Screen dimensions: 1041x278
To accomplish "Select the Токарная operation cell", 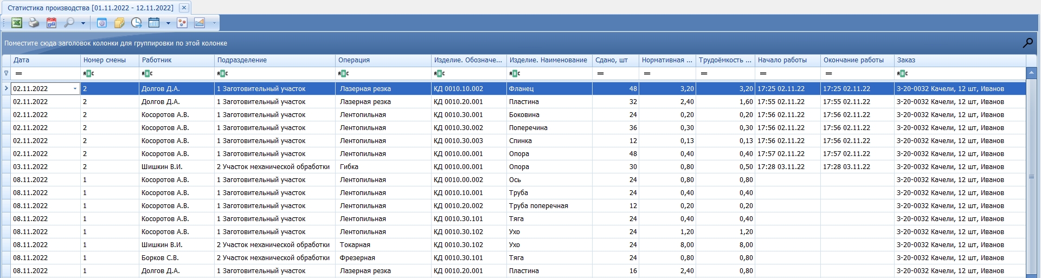I will tap(383, 244).
